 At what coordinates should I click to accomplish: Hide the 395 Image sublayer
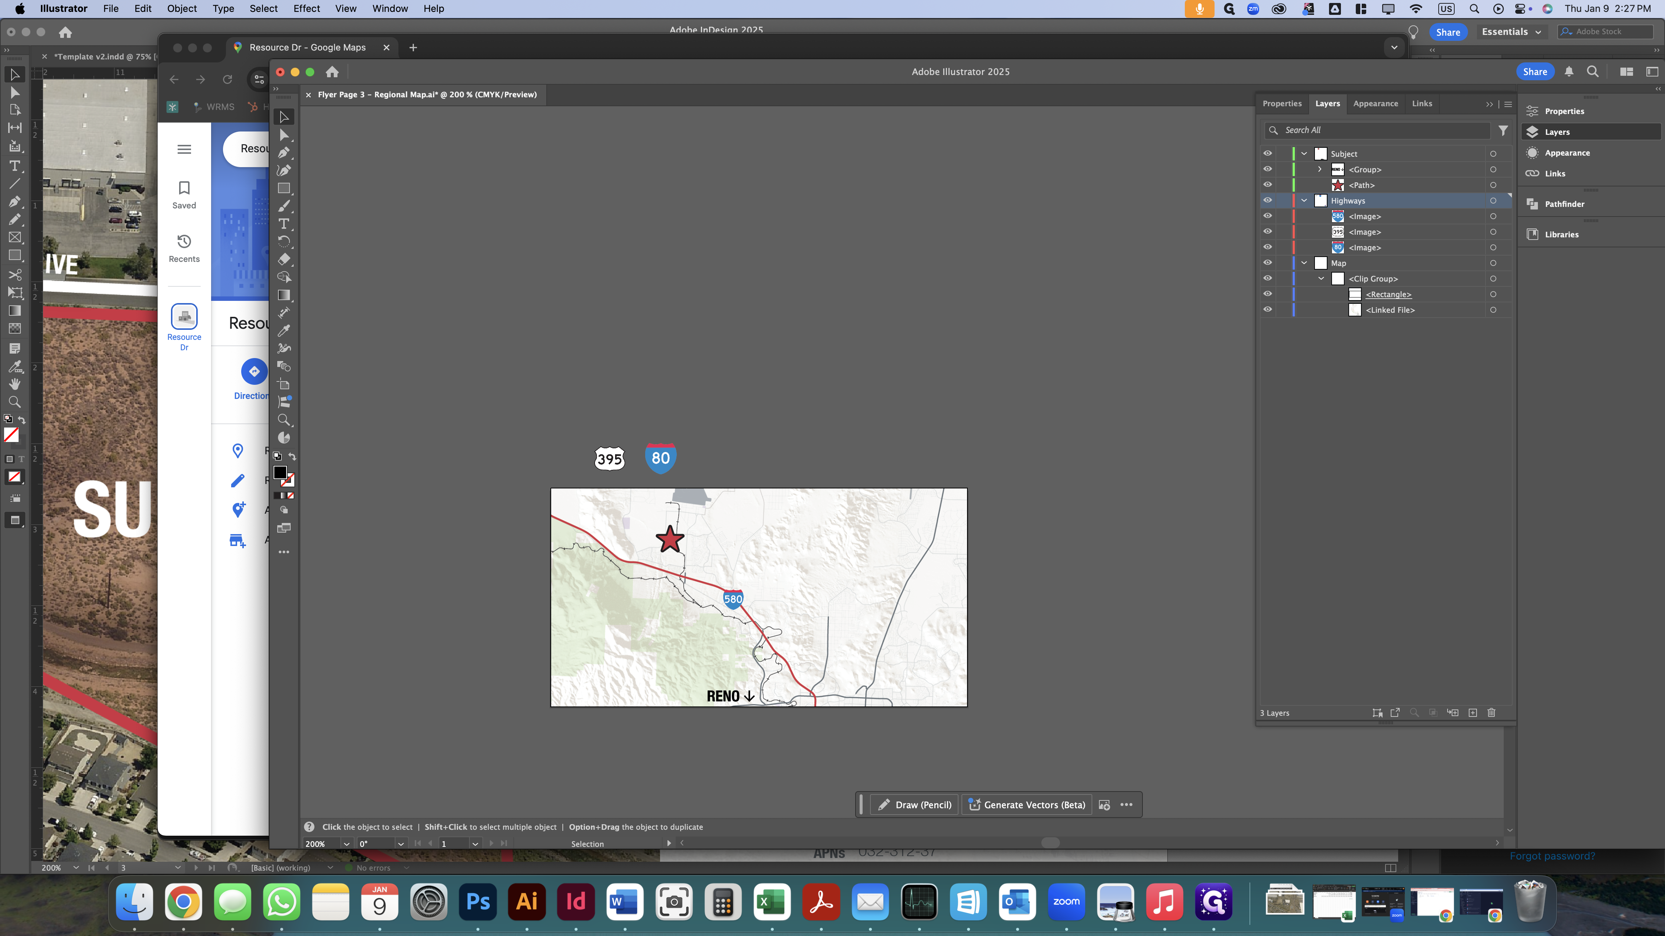(x=1267, y=231)
